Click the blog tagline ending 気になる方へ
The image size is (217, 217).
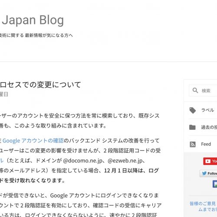tap(36, 35)
